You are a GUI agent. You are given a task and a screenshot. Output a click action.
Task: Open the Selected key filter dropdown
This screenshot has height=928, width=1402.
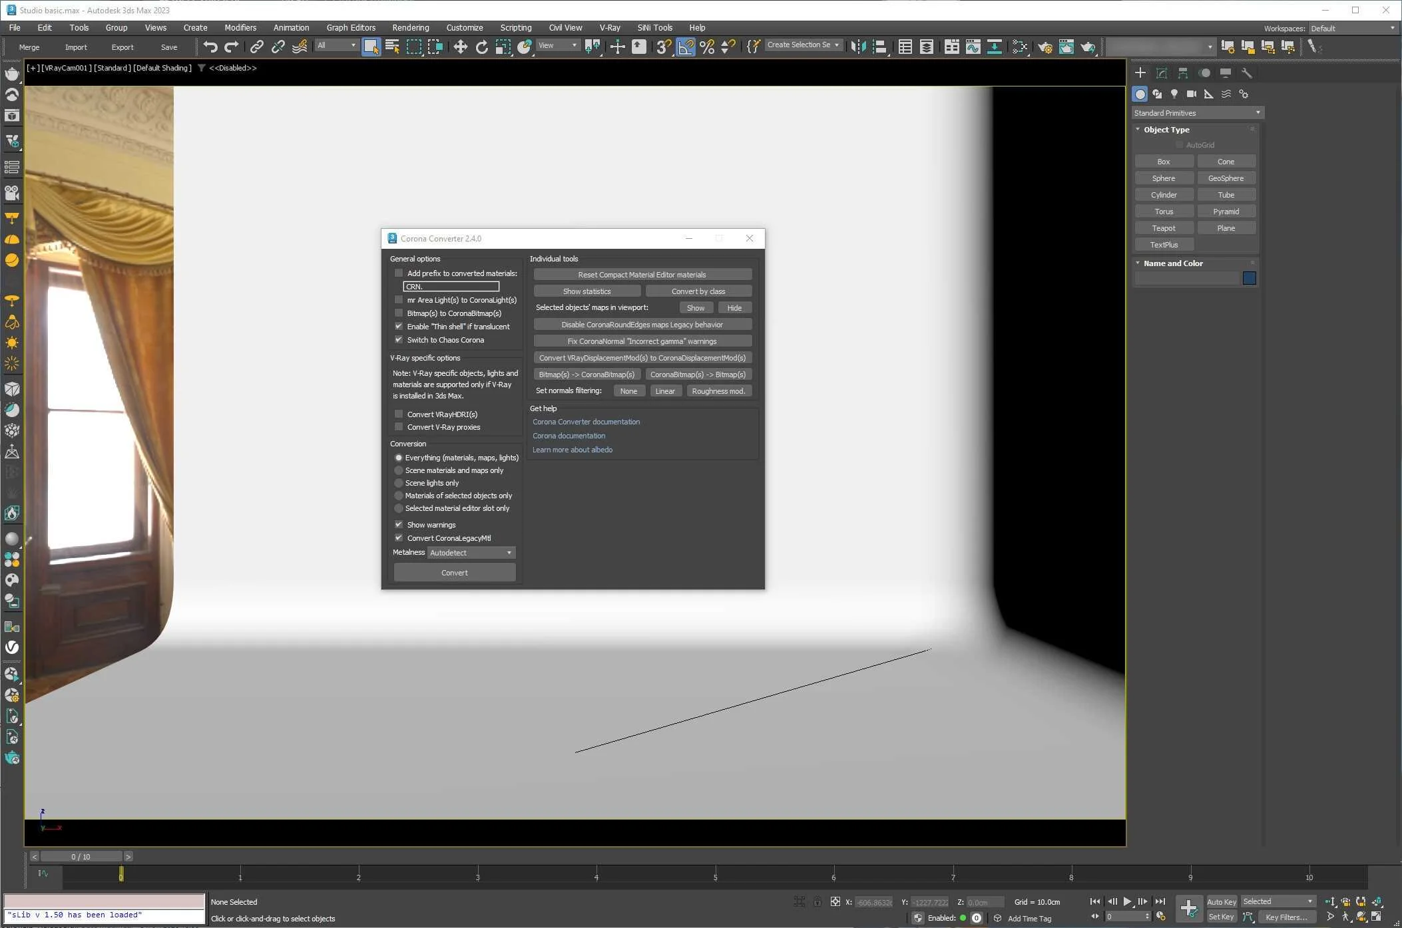pyautogui.click(x=1278, y=901)
